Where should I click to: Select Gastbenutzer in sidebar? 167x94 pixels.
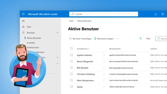coord(33,48)
